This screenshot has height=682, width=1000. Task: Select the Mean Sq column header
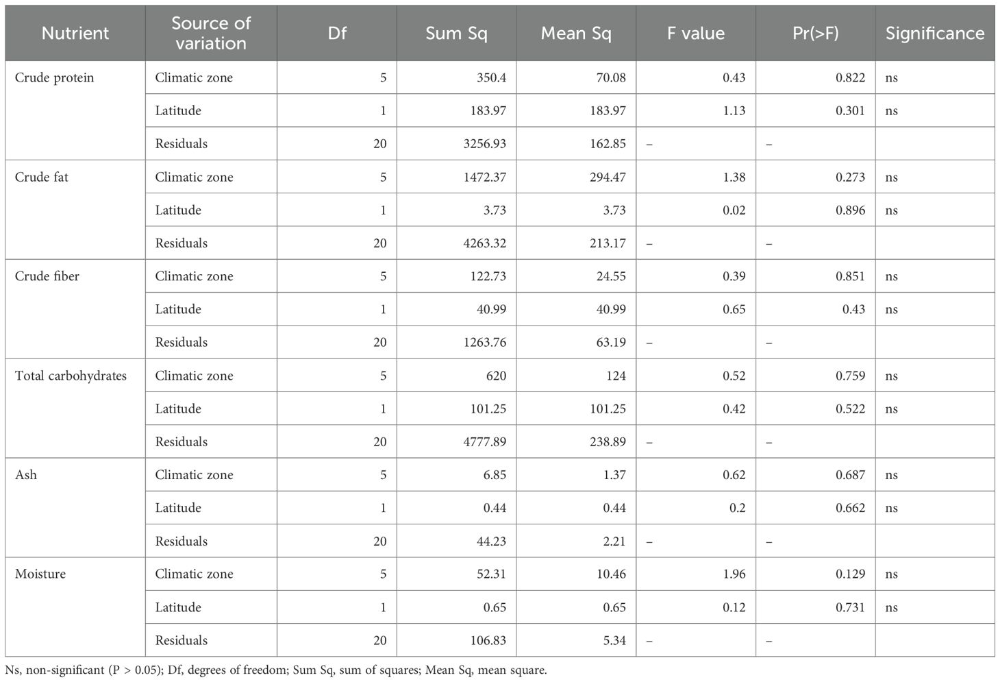coord(576,33)
